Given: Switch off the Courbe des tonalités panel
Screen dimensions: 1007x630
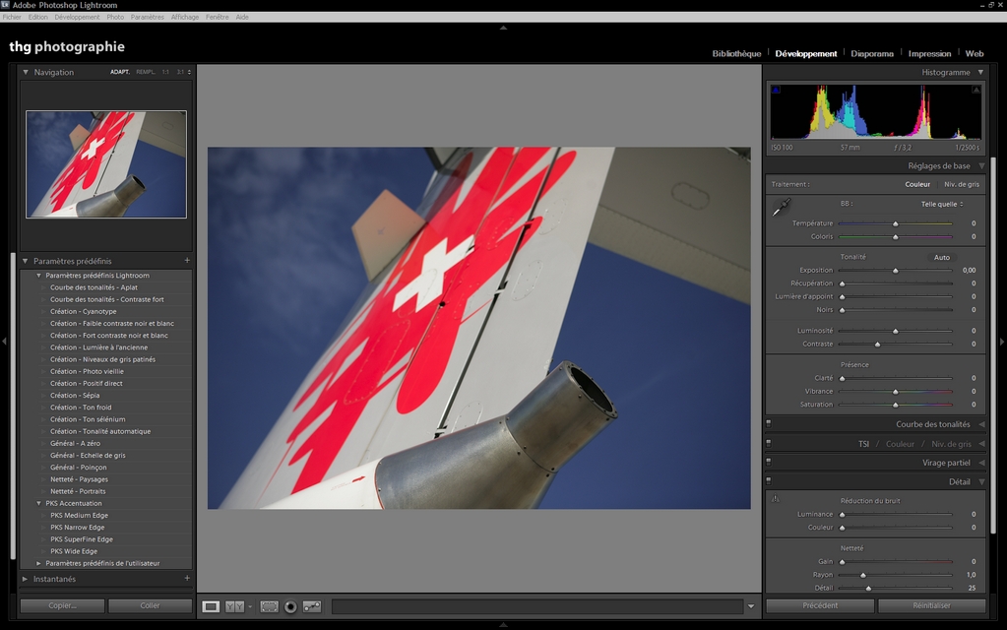Looking at the screenshot, I should click(x=769, y=424).
